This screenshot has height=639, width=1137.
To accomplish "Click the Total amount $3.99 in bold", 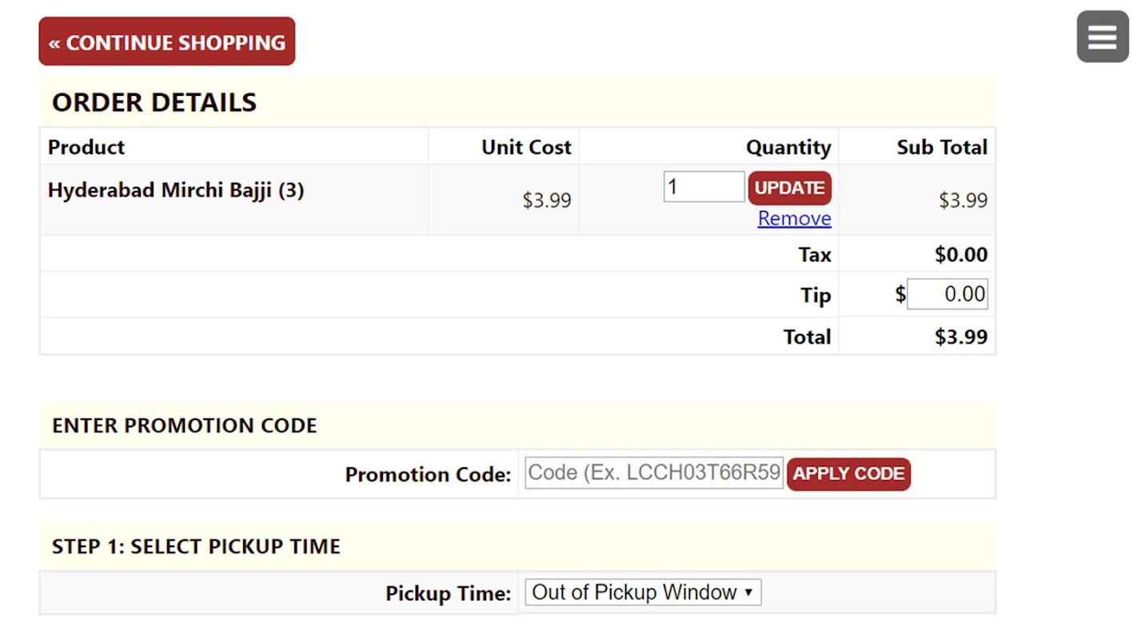I will [960, 336].
